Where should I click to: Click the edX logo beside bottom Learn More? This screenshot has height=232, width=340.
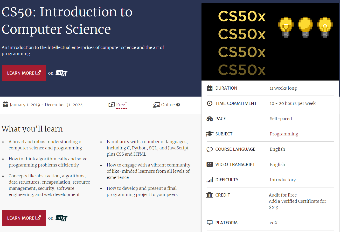pos(61,218)
